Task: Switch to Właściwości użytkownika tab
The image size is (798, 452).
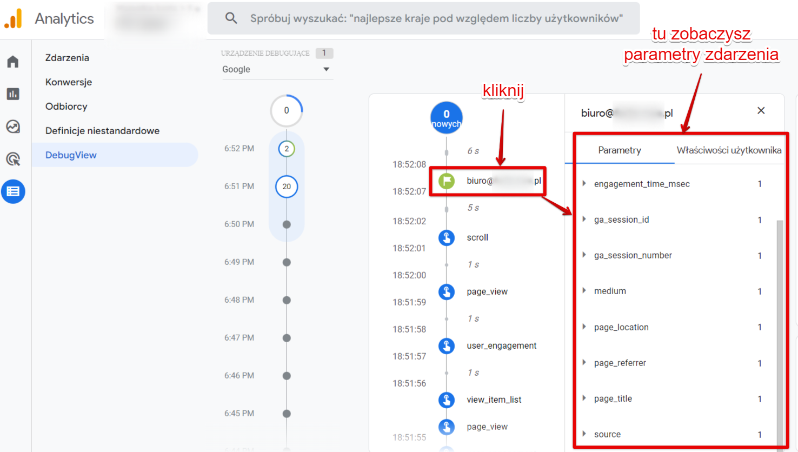Action: pos(729,150)
